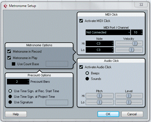Click the Lo Level slider handle
Screen dimensions: 151x122
129,102
